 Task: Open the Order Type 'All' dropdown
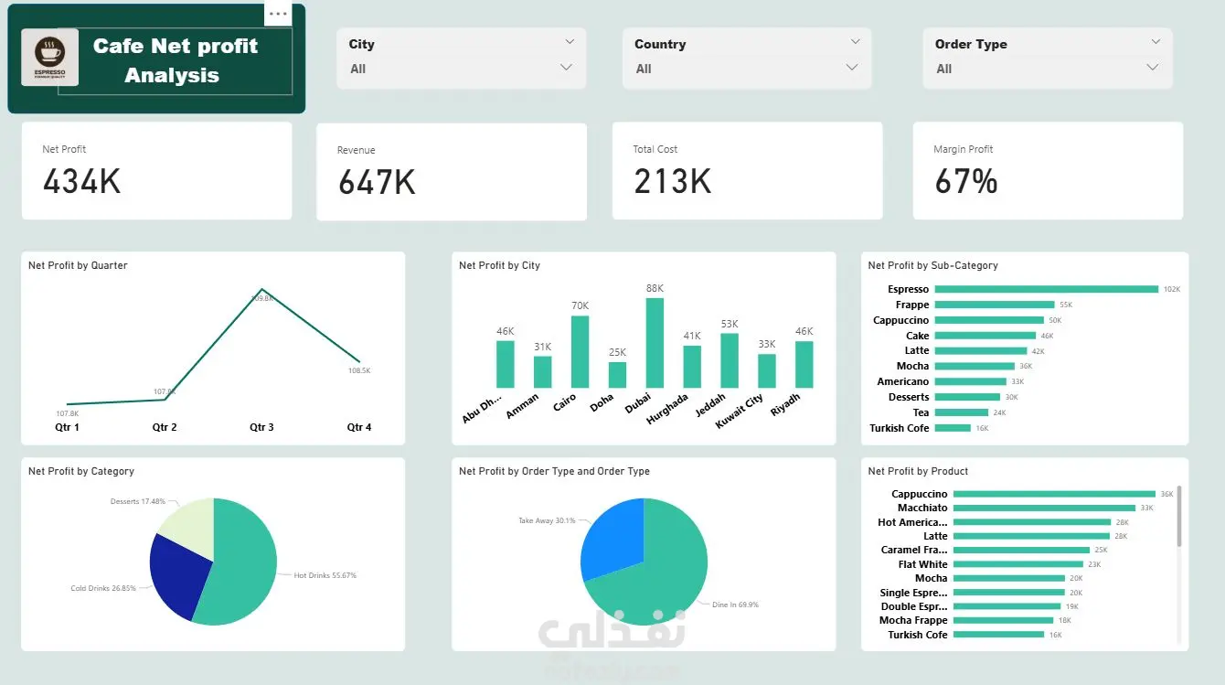pos(1048,69)
